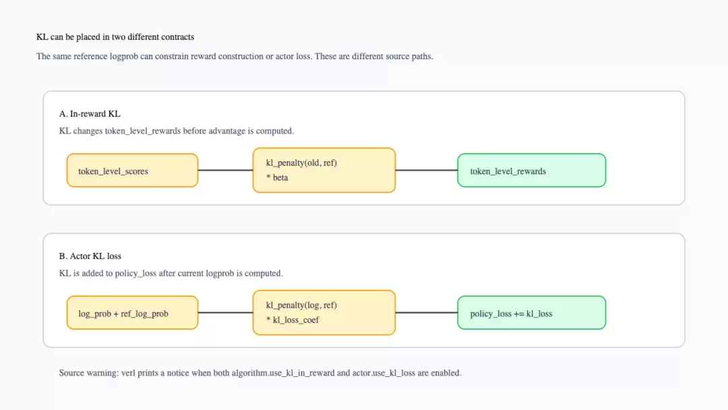Click the kl_penalty(old, ref) * beta box
Image resolution: width=728 pixels, height=410 pixels.
tap(324, 171)
